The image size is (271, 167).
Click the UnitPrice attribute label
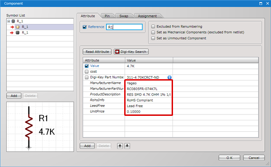click(x=97, y=112)
